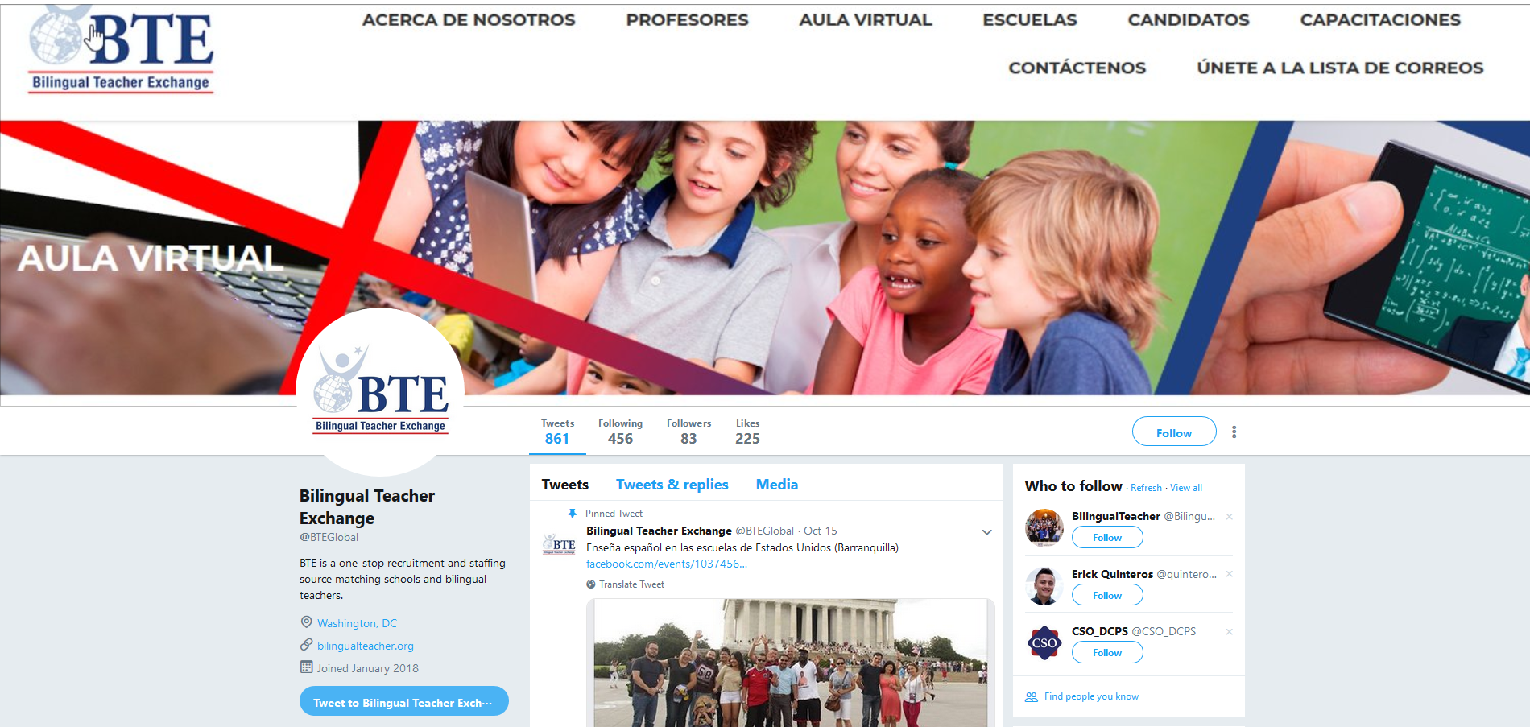Image resolution: width=1530 pixels, height=727 pixels.
Task: Click Tweet to Bilingual Teacher Exchange button
Action: (404, 701)
